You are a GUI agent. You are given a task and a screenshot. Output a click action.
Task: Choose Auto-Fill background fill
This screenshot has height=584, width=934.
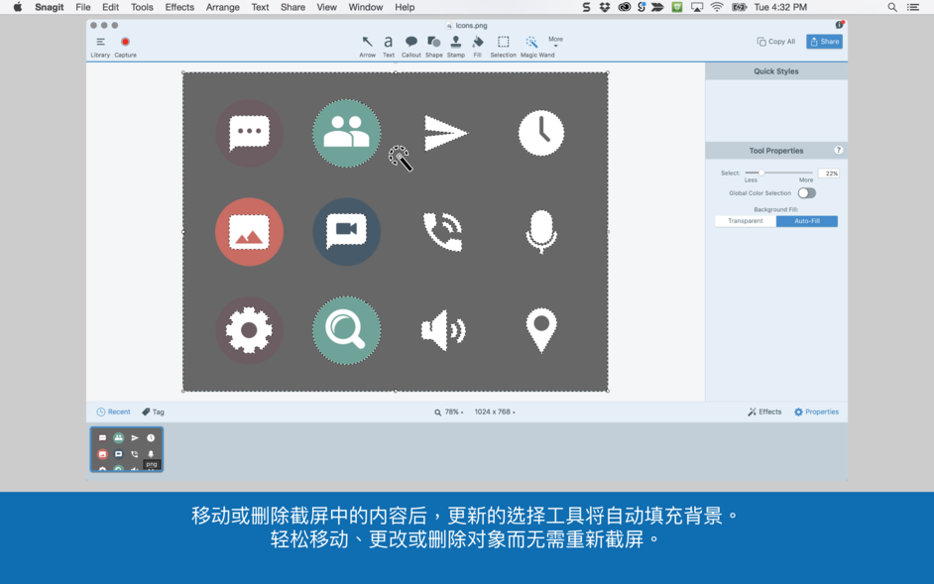pos(806,221)
